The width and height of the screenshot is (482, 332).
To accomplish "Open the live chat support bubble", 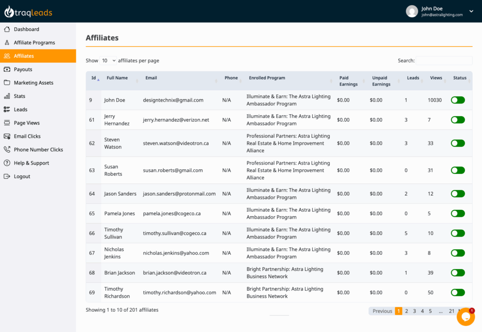I will coord(466,316).
